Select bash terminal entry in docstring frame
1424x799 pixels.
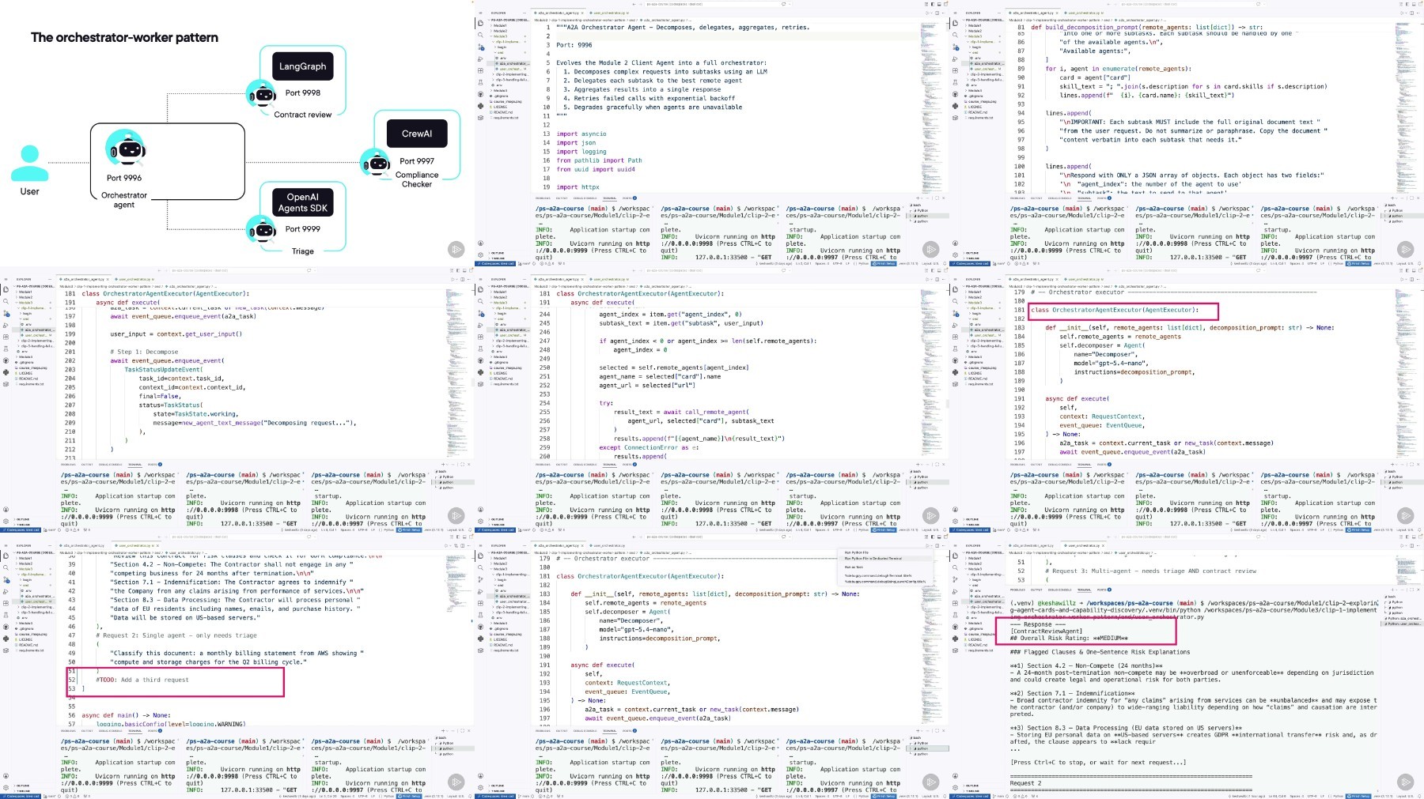916,205
